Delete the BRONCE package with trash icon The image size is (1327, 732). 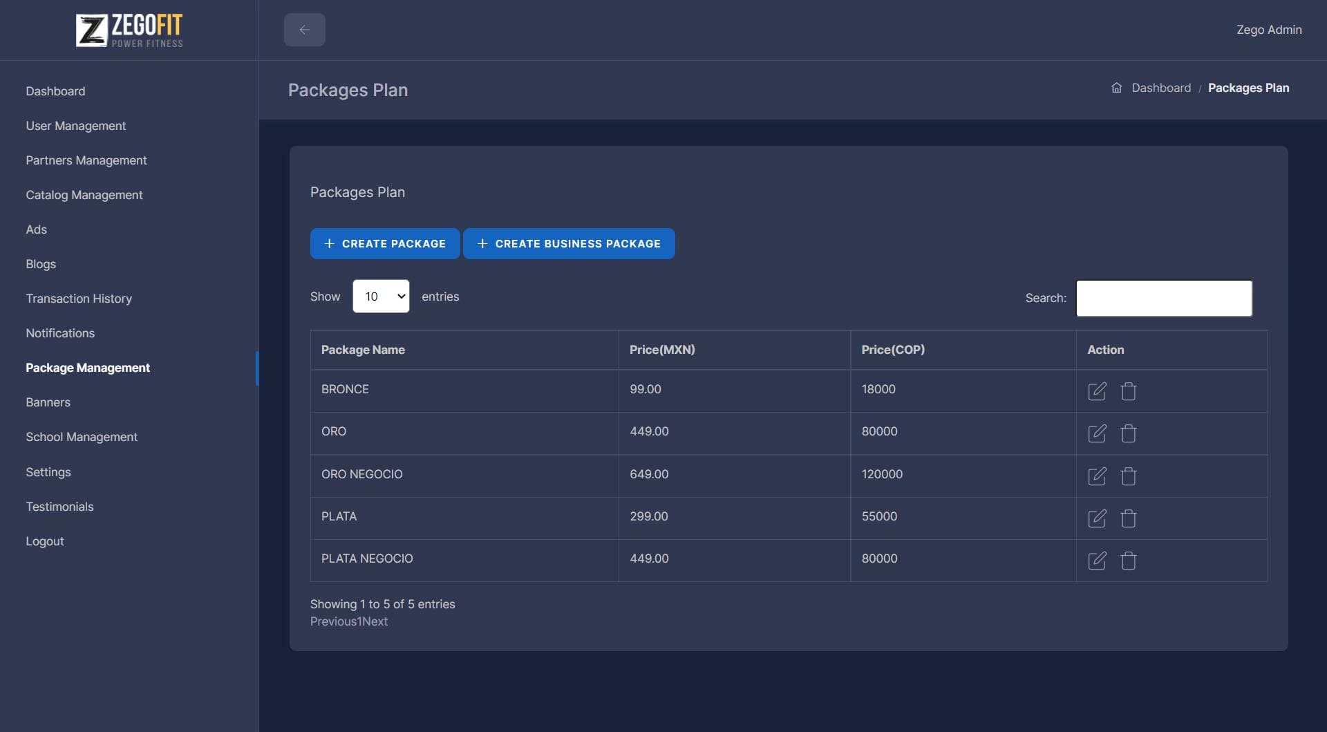1128,391
